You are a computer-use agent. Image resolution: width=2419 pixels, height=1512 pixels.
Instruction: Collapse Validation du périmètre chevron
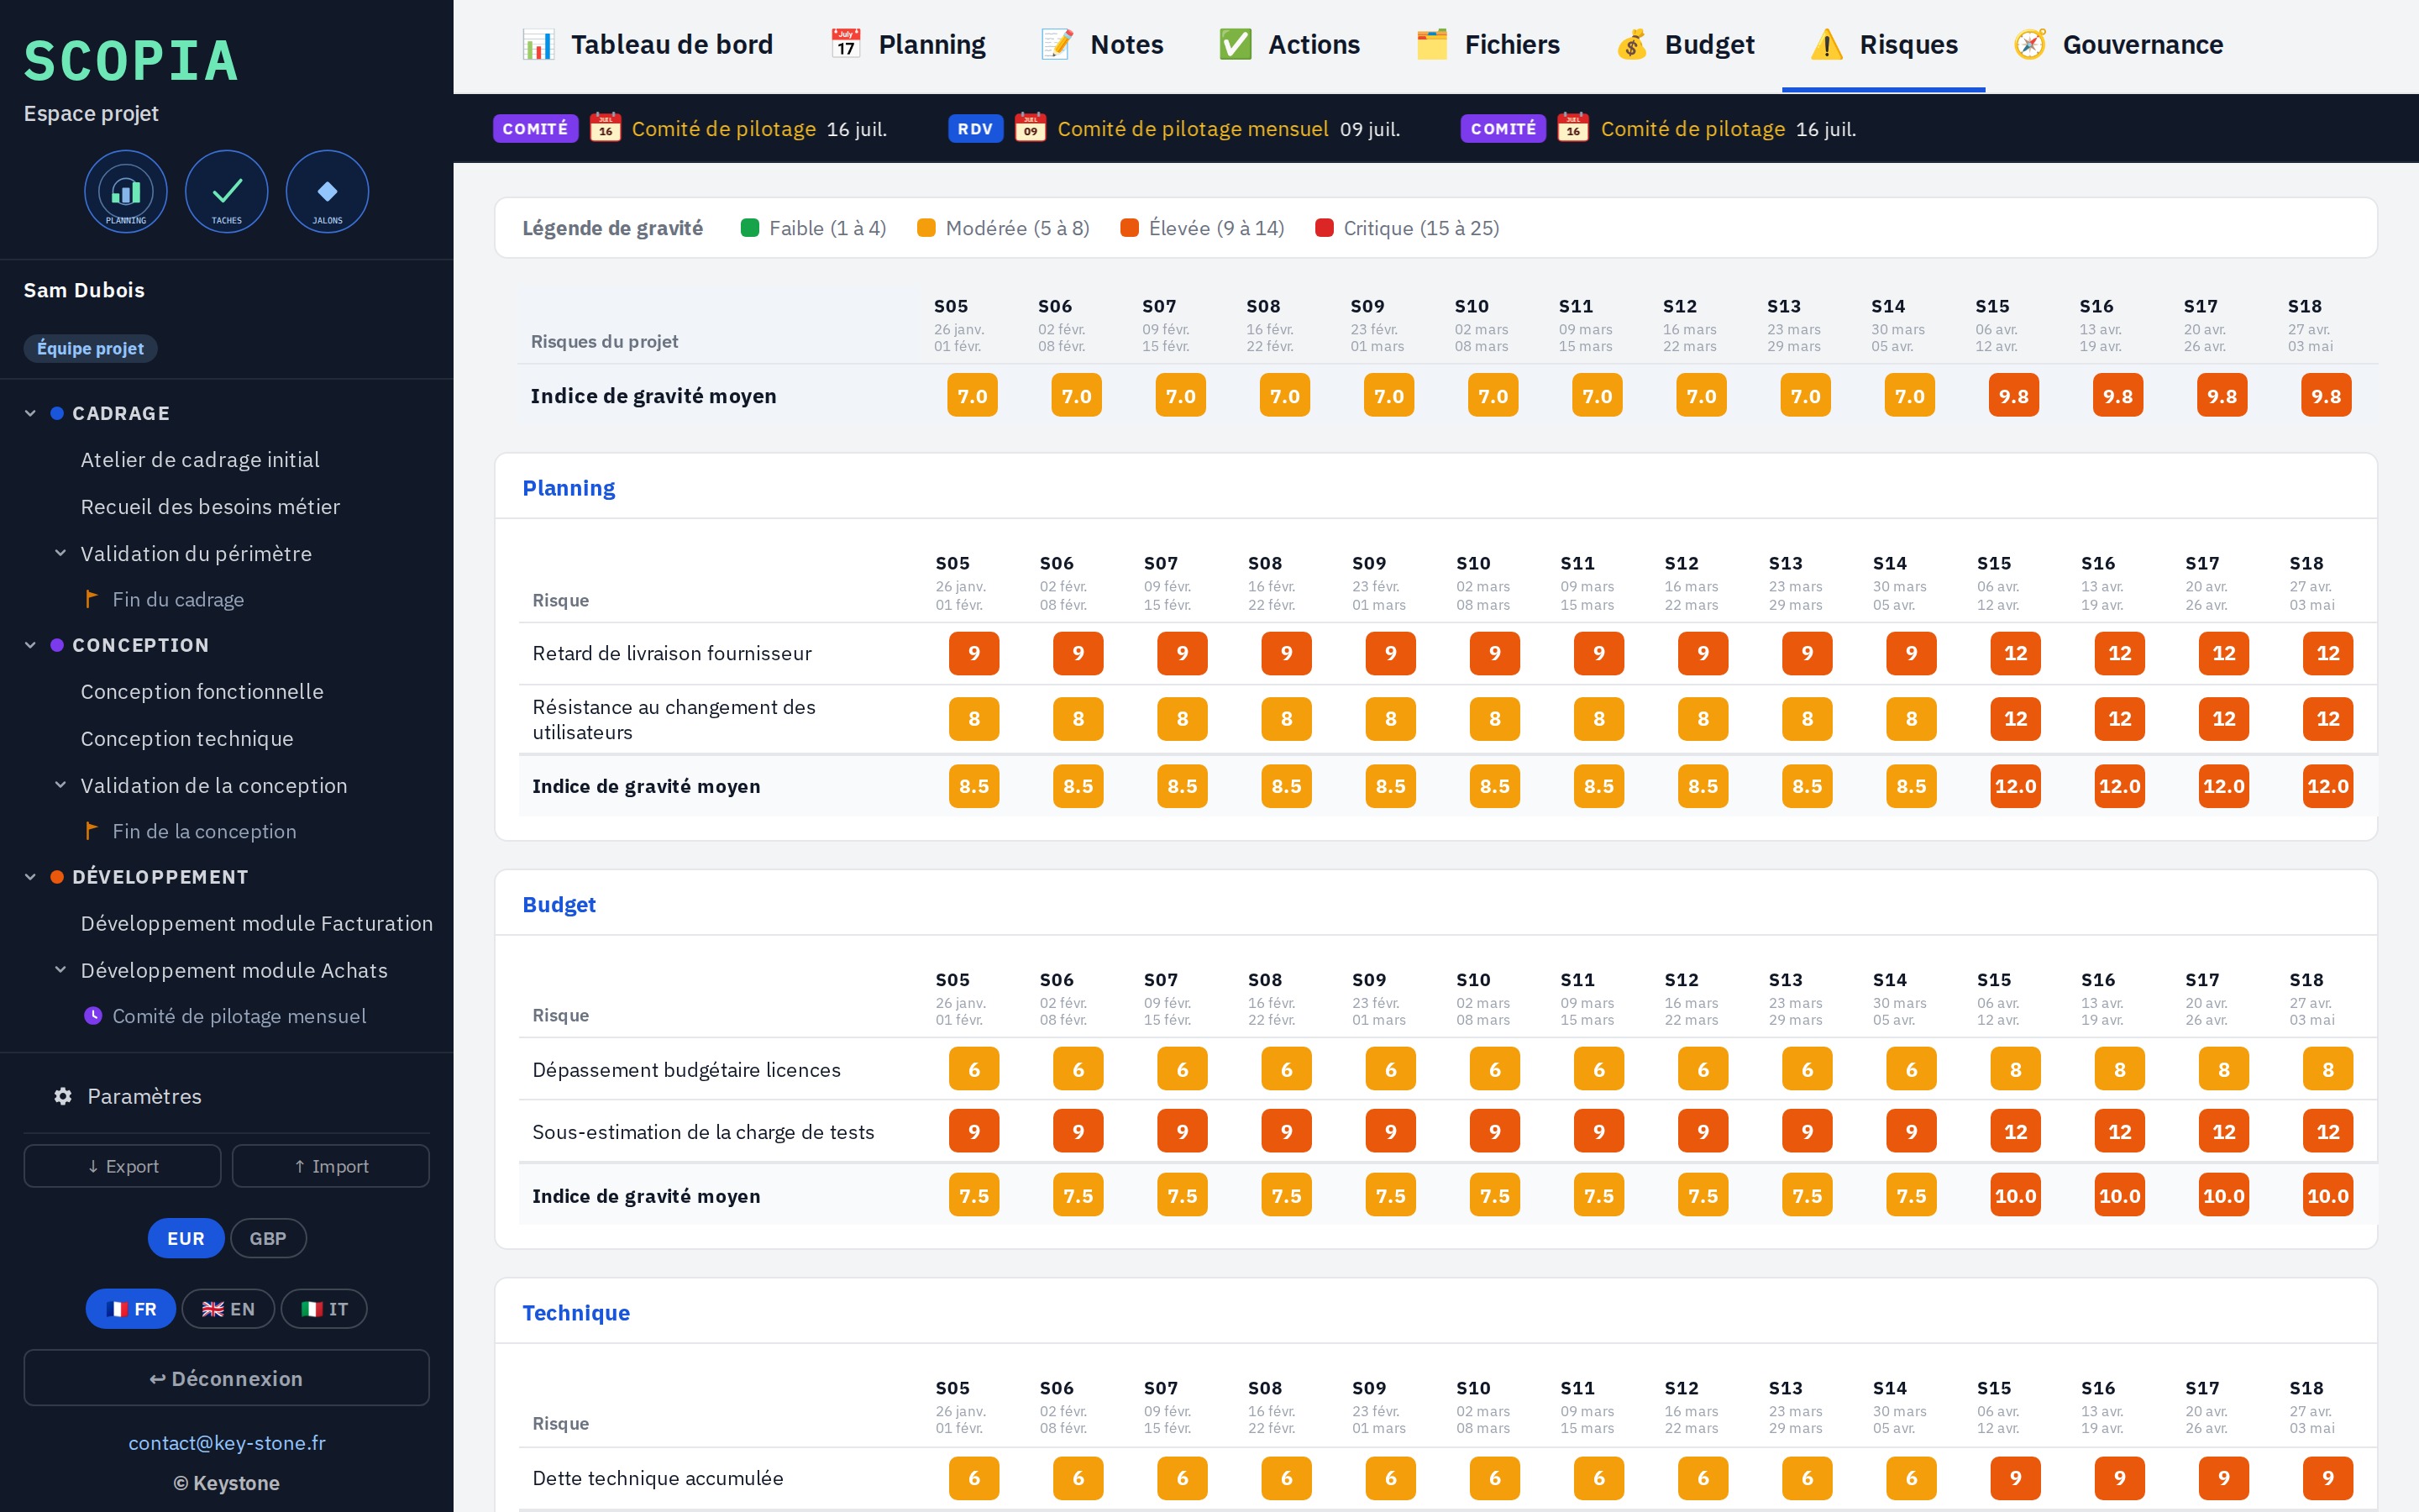point(60,553)
